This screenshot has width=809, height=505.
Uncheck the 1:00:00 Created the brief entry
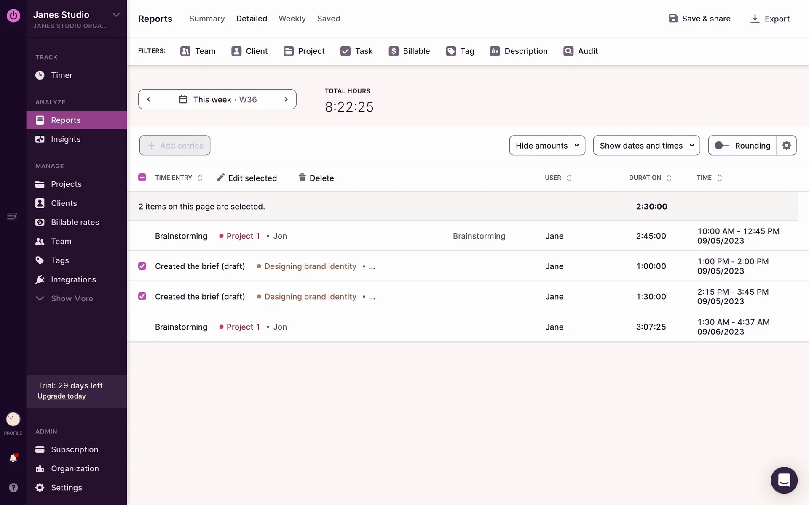click(x=142, y=266)
